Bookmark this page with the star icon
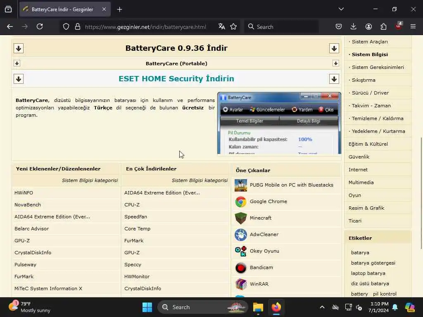This screenshot has width=423, height=317. [x=233, y=27]
